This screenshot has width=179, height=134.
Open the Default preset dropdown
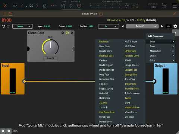click(142, 26)
